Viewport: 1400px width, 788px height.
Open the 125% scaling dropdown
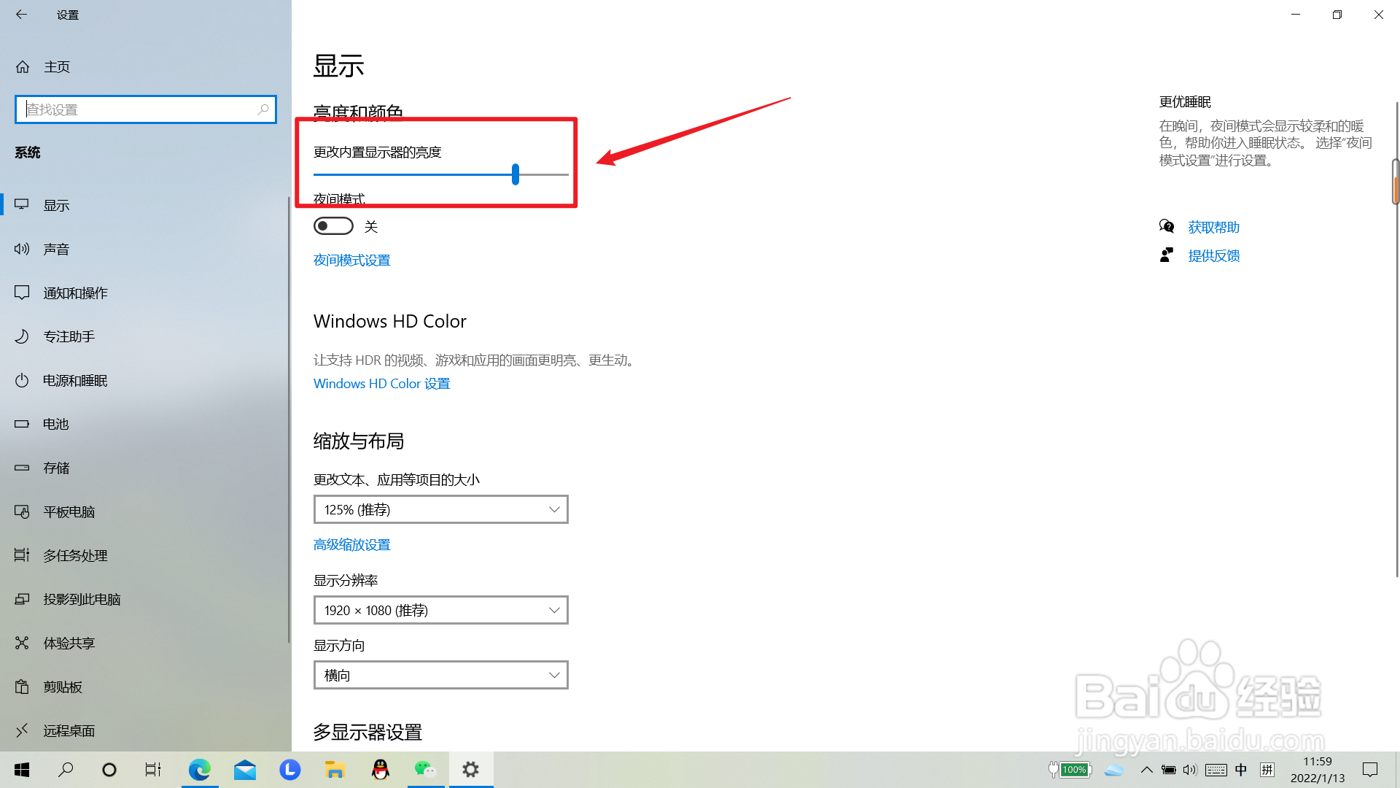point(440,509)
